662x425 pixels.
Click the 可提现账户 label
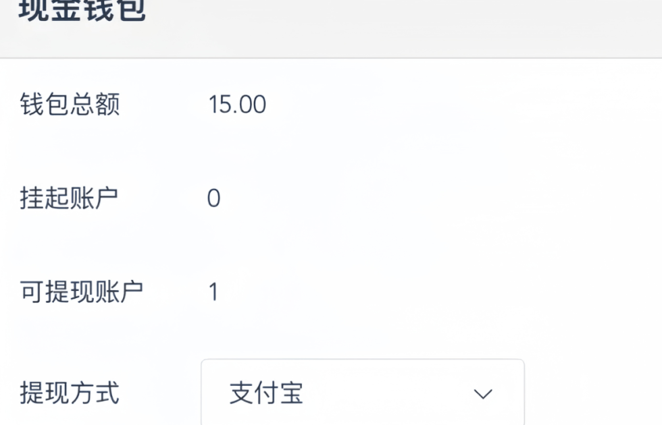point(81,292)
